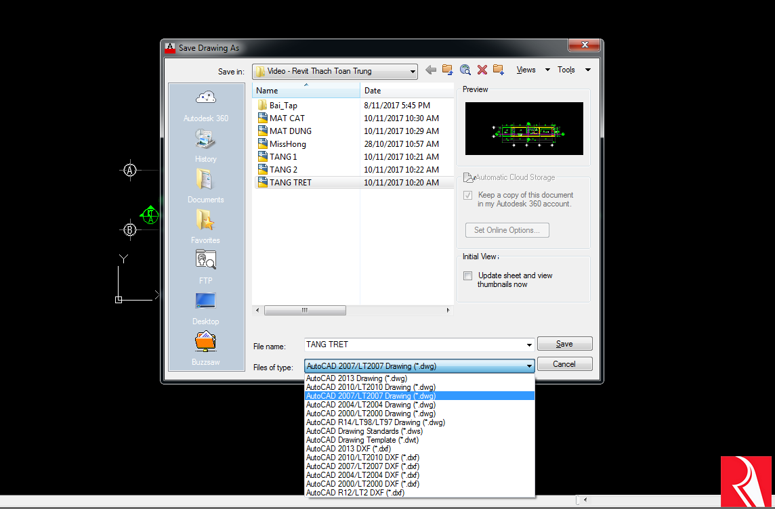Choose AutoCAD 2004/LT2004 DXF option
The image size is (775, 509).
click(x=419, y=475)
